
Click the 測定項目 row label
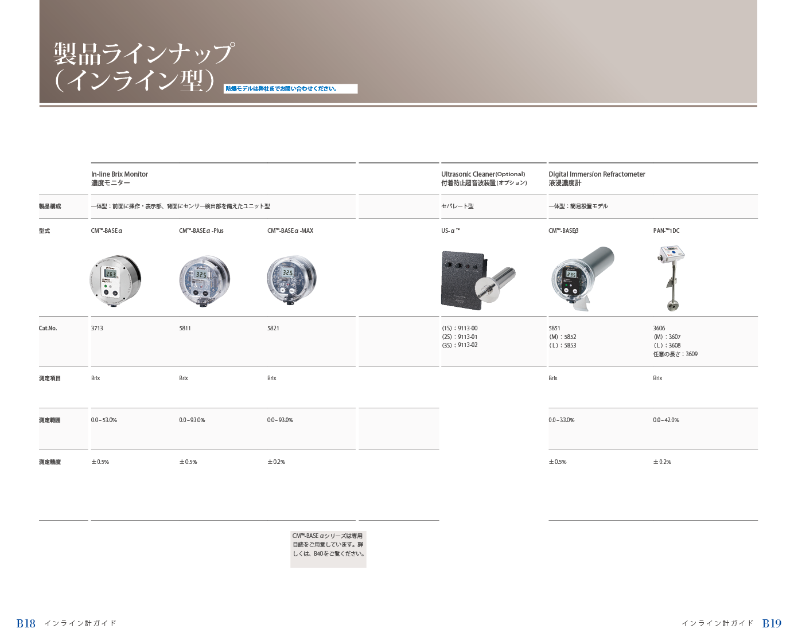click(x=50, y=378)
